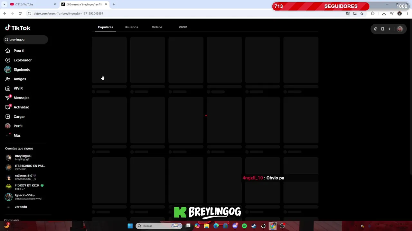
Task: Switch to the Populares tab
Action: pyautogui.click(x=106, y=27)
